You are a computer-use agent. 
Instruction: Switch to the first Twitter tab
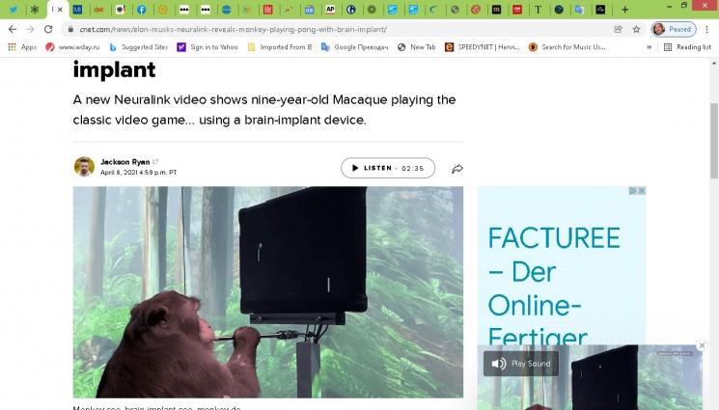[x=14, y=9]
